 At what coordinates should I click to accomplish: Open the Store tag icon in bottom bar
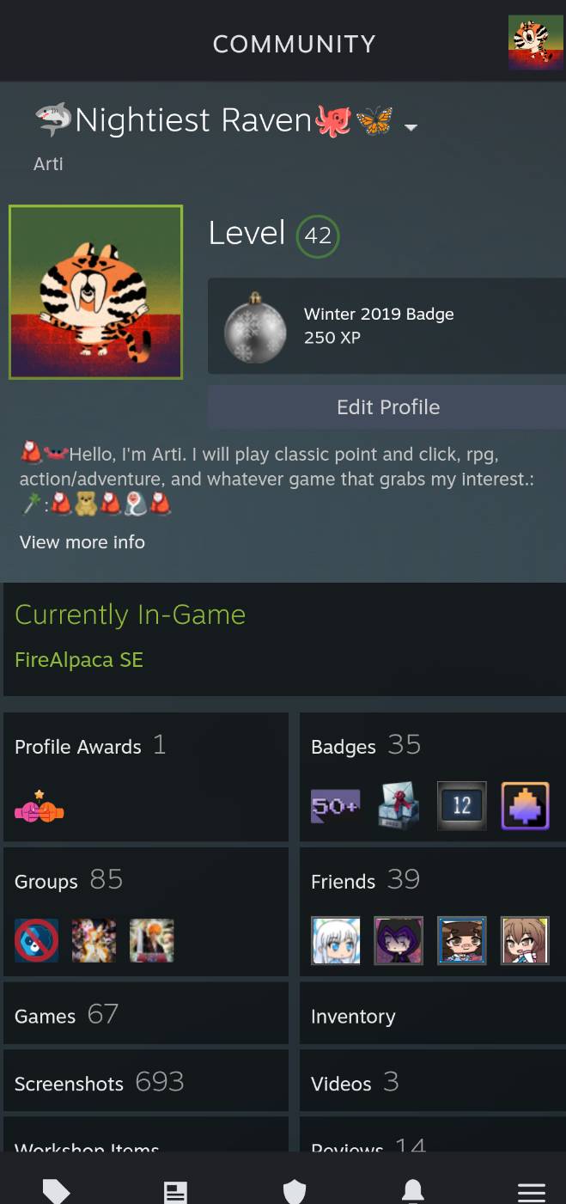coord(57,1191)
